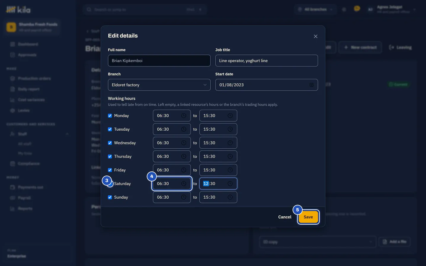Open clock picker for Thursday start time
The image size is (426, 266).
184,156
